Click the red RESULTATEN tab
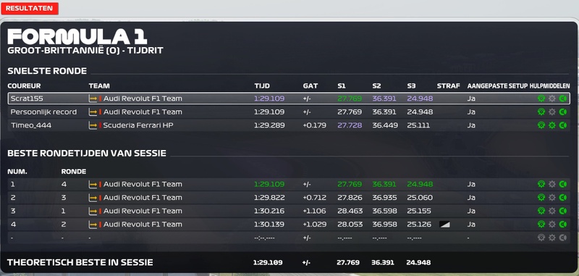 pyautogui.click(x=30, y=9)
